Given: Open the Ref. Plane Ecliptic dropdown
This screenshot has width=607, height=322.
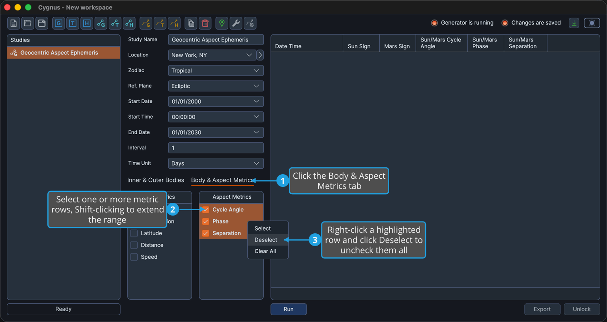Looking at the screenshot, I should point(216,86).
